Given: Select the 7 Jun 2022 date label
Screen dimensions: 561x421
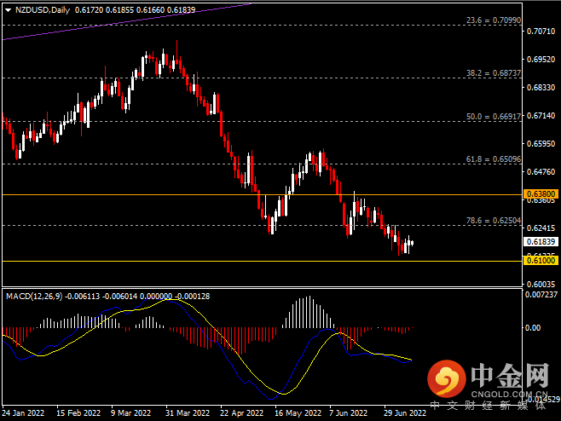Looking at the screenshot, I should point(348,413).
